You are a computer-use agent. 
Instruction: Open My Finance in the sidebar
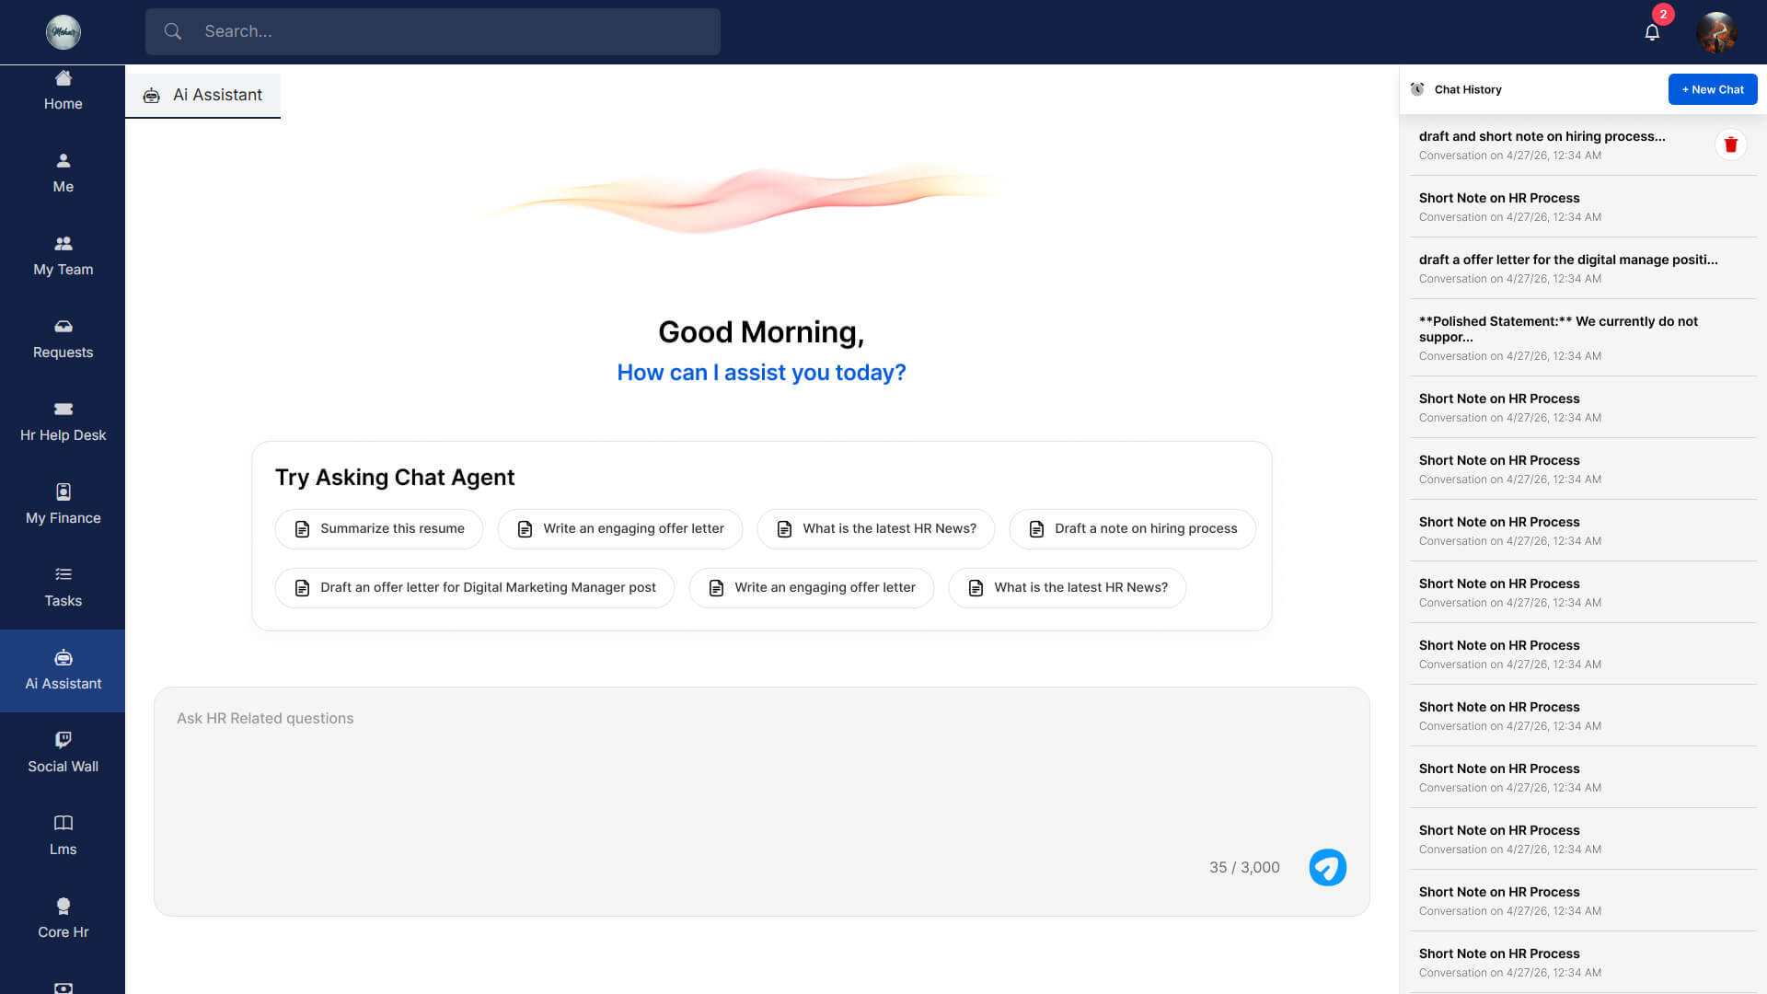pyautogui.click(x=63, y=505)
